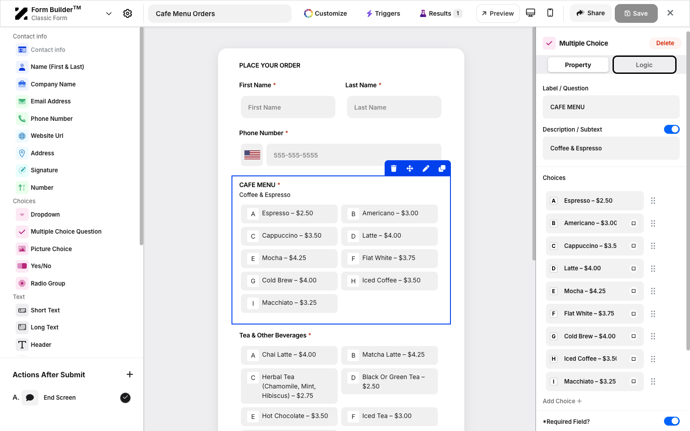Click square icon on Mocha choice
The width and height of the screenshot is (690, 431).
point(634,291)
